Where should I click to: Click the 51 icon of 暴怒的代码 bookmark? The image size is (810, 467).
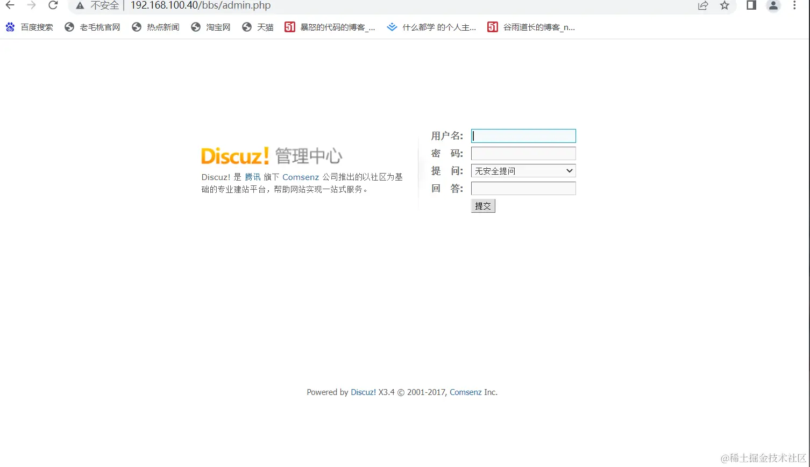tap(290, 27)
